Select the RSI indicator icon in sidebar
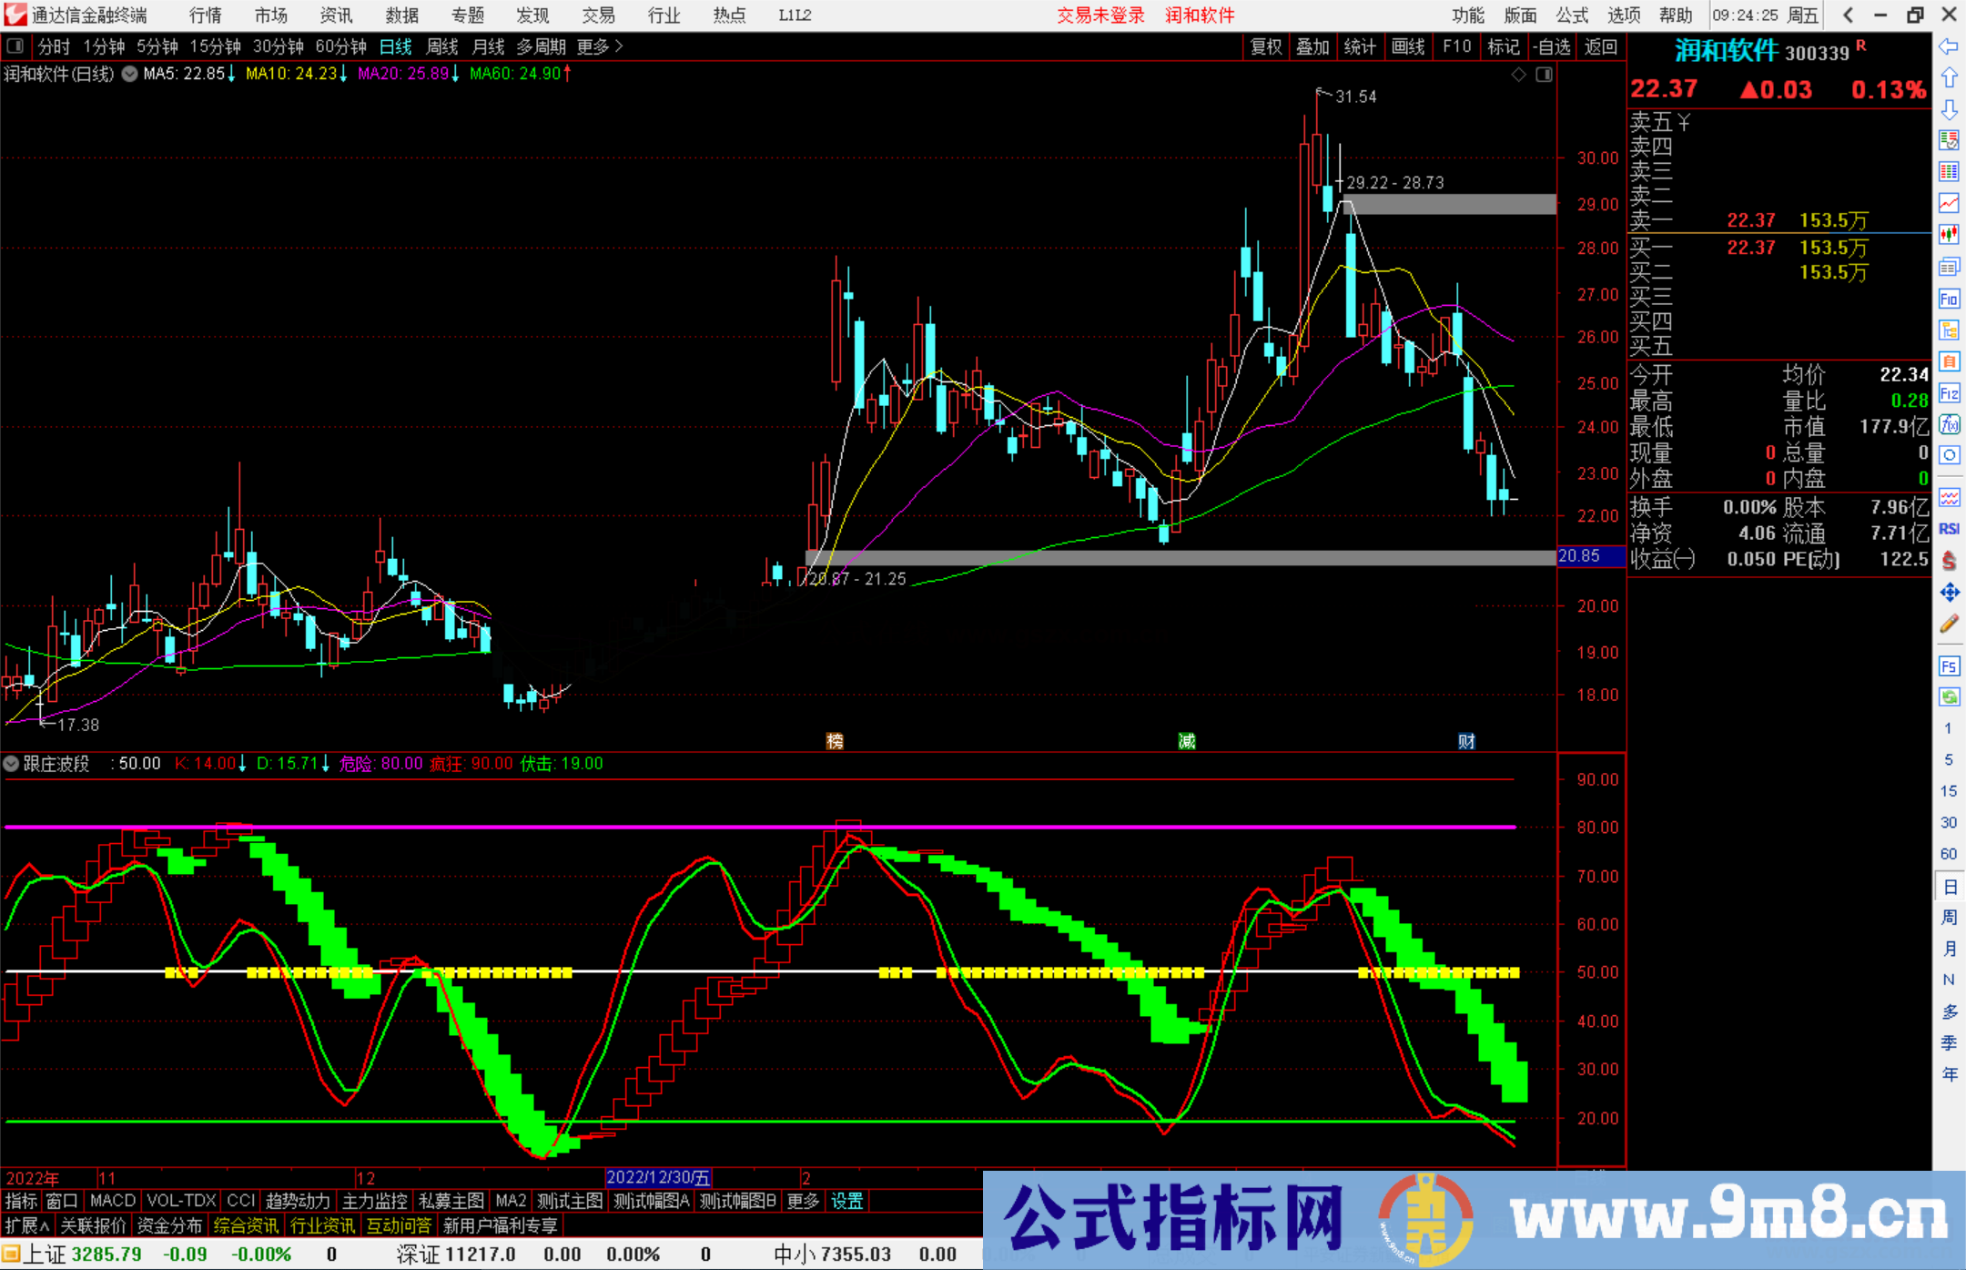The image size is (1966, 1270). click(x=1949, y=528)
